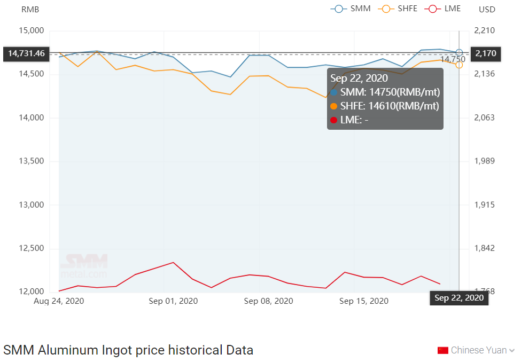Click the SHFE: 14610(RMB/mt) tooltip line

click(385, 106)
